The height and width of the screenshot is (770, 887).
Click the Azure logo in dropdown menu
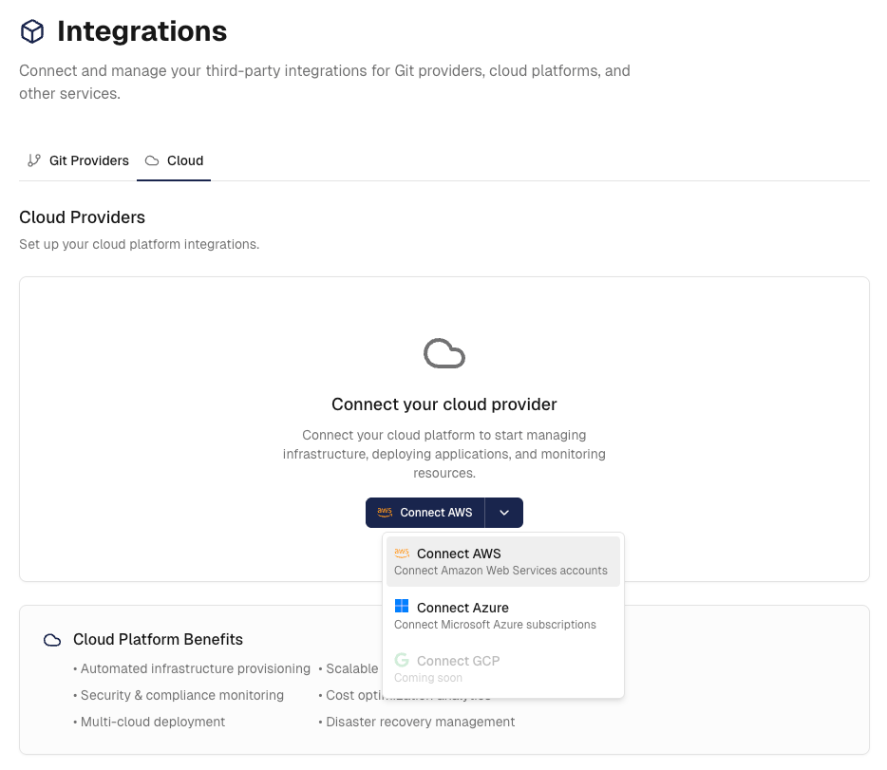pos(402,607)
